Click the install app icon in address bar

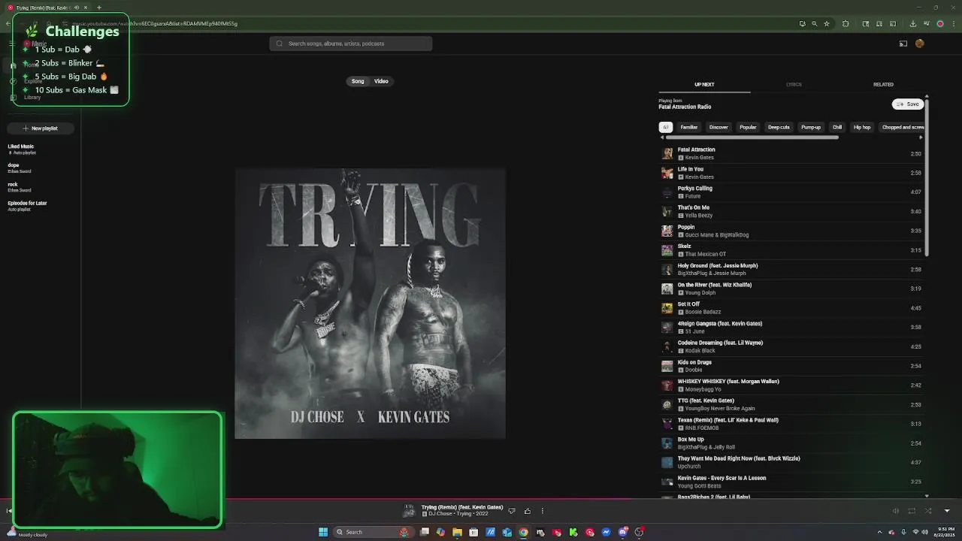click(x=802, y=23)
